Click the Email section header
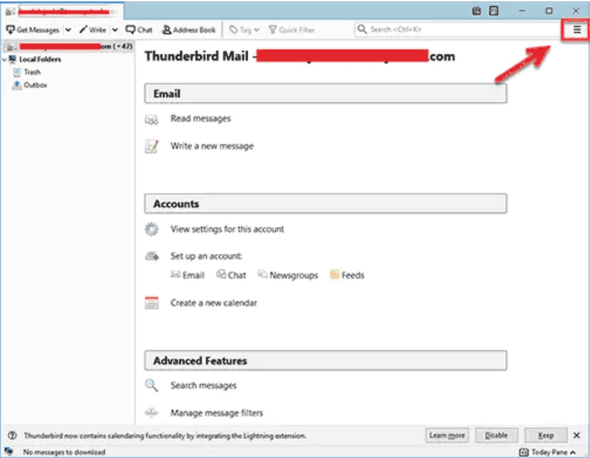The height and width of the screenshot is (458, 590). pyautogui.click(x=325, y=94)
